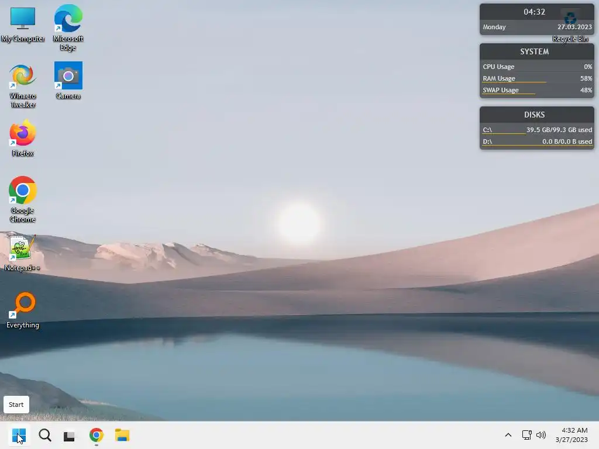Viewport: 599px width, 449px height.
Task: Open the Windows Start menu button
Action: [x=19, y=435]
